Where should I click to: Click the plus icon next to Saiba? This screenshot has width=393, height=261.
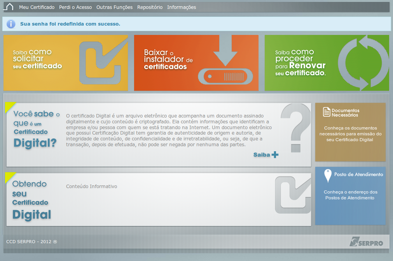[275, 155]
